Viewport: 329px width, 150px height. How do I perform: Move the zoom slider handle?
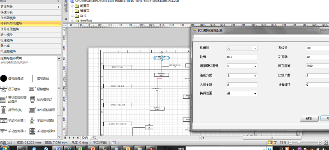pos(299,143)
